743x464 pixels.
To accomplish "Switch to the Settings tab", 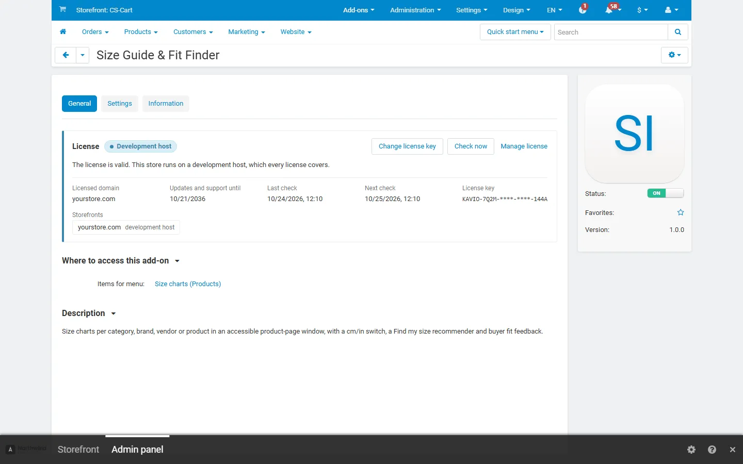I will (x=120, y=104).
